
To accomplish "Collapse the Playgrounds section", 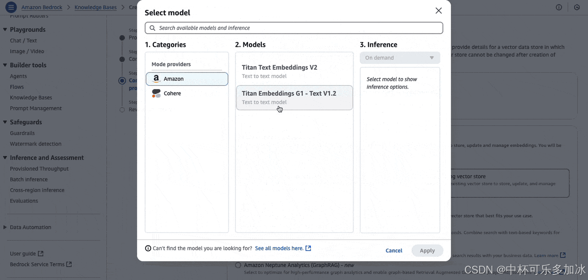I will pyautogui.click(x=5, y=29).
